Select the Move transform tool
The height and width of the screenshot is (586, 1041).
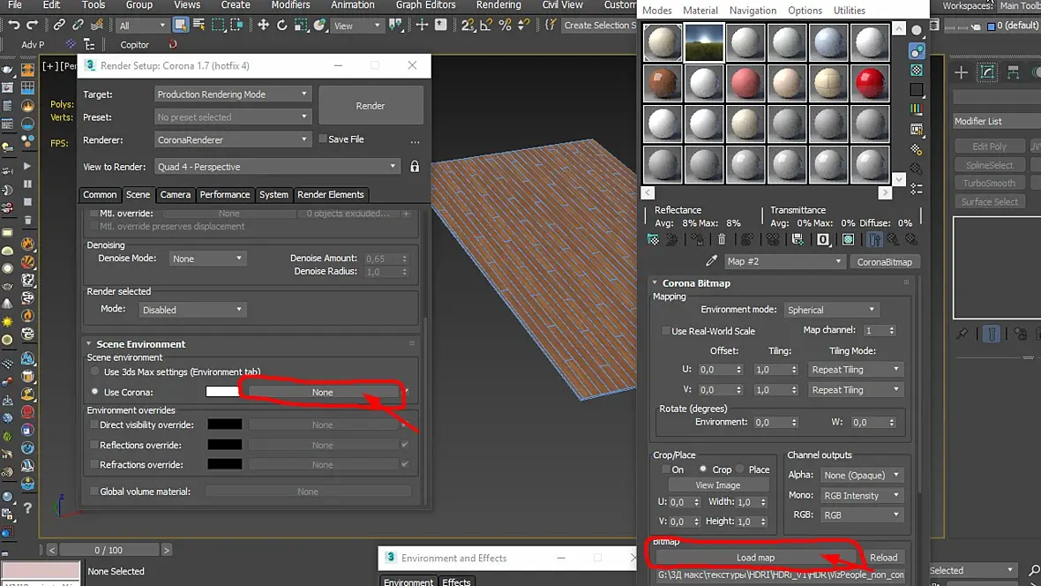point(264,26)
